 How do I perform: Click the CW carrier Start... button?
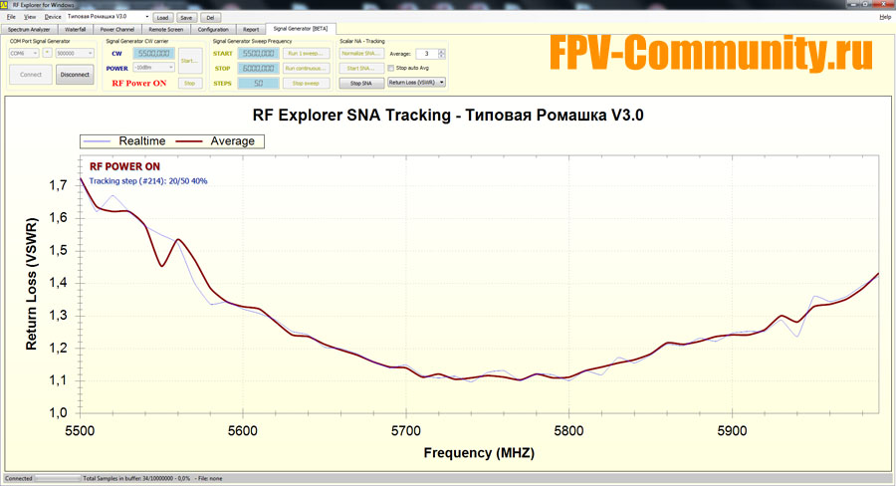tap(190, 61)
